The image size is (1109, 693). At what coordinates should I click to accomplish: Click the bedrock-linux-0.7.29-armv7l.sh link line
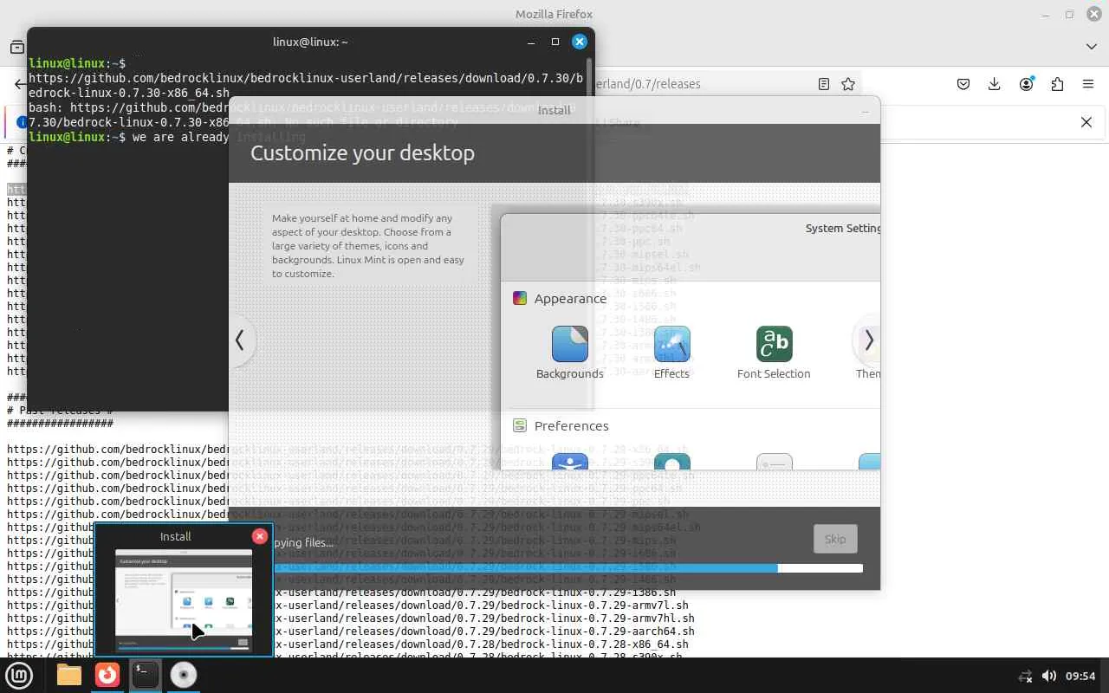tap(347, 606)
